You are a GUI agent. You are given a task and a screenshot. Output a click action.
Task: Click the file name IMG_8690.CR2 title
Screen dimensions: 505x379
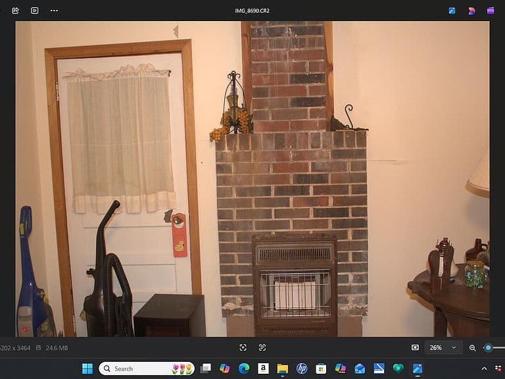[252, 11]
